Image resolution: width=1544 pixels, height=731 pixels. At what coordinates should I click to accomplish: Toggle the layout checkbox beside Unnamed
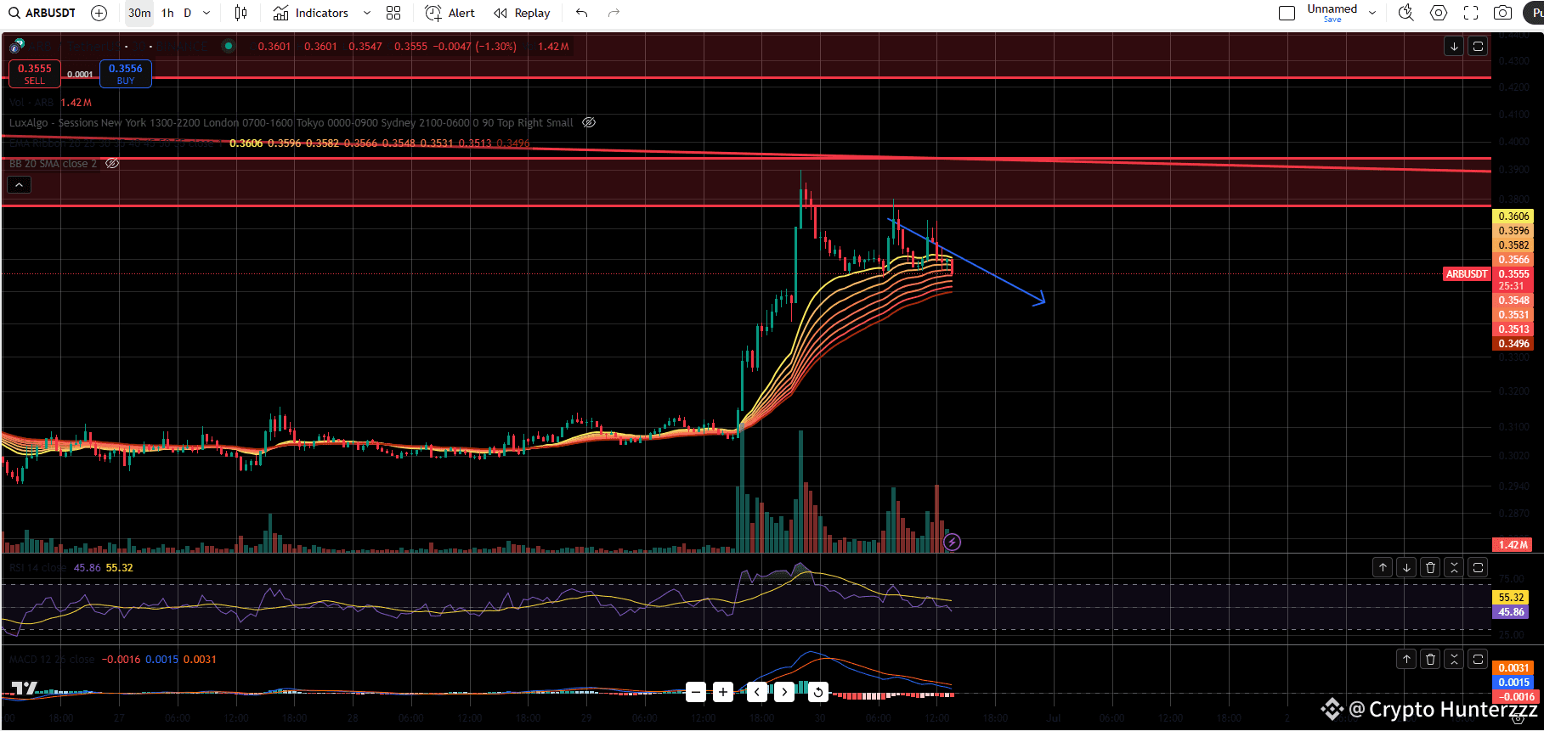pos(1287,13)
